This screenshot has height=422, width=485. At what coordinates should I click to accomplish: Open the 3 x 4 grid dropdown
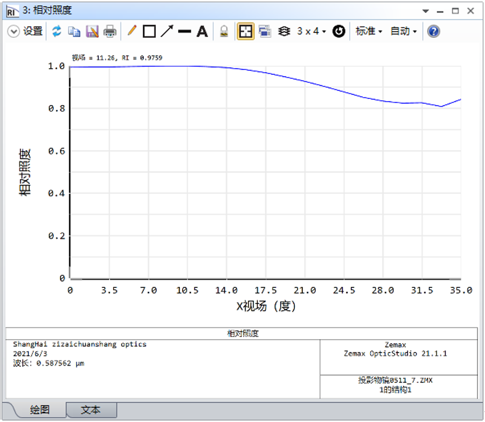[312, 31]
